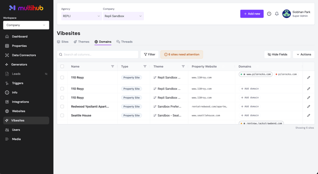Toggle the select-all checkbox in table header
The height and width of the screenshot is (174, 318).
point(62,66)
